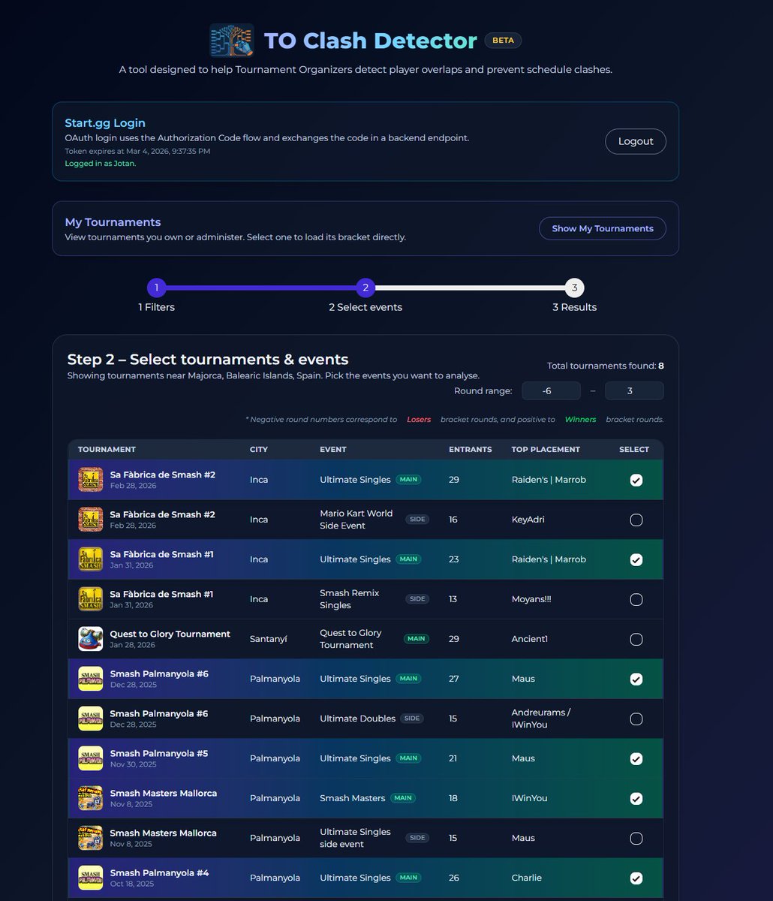Click MAIN badge on Sa Fàbrica #1 Ultimate Singles
This screenshot has height=901, width=773.
[x=408, y=559]
